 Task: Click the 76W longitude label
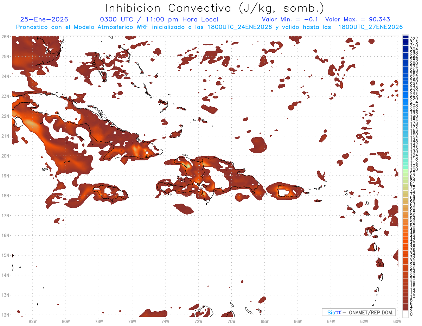coord(132,321)
